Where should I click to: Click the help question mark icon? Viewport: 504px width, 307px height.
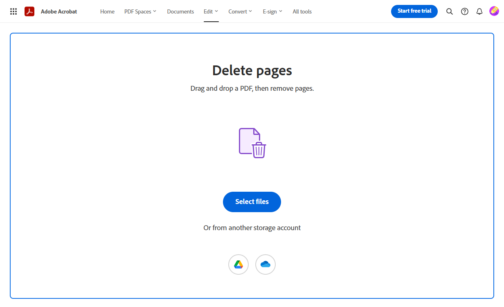[x=464, y=11]
